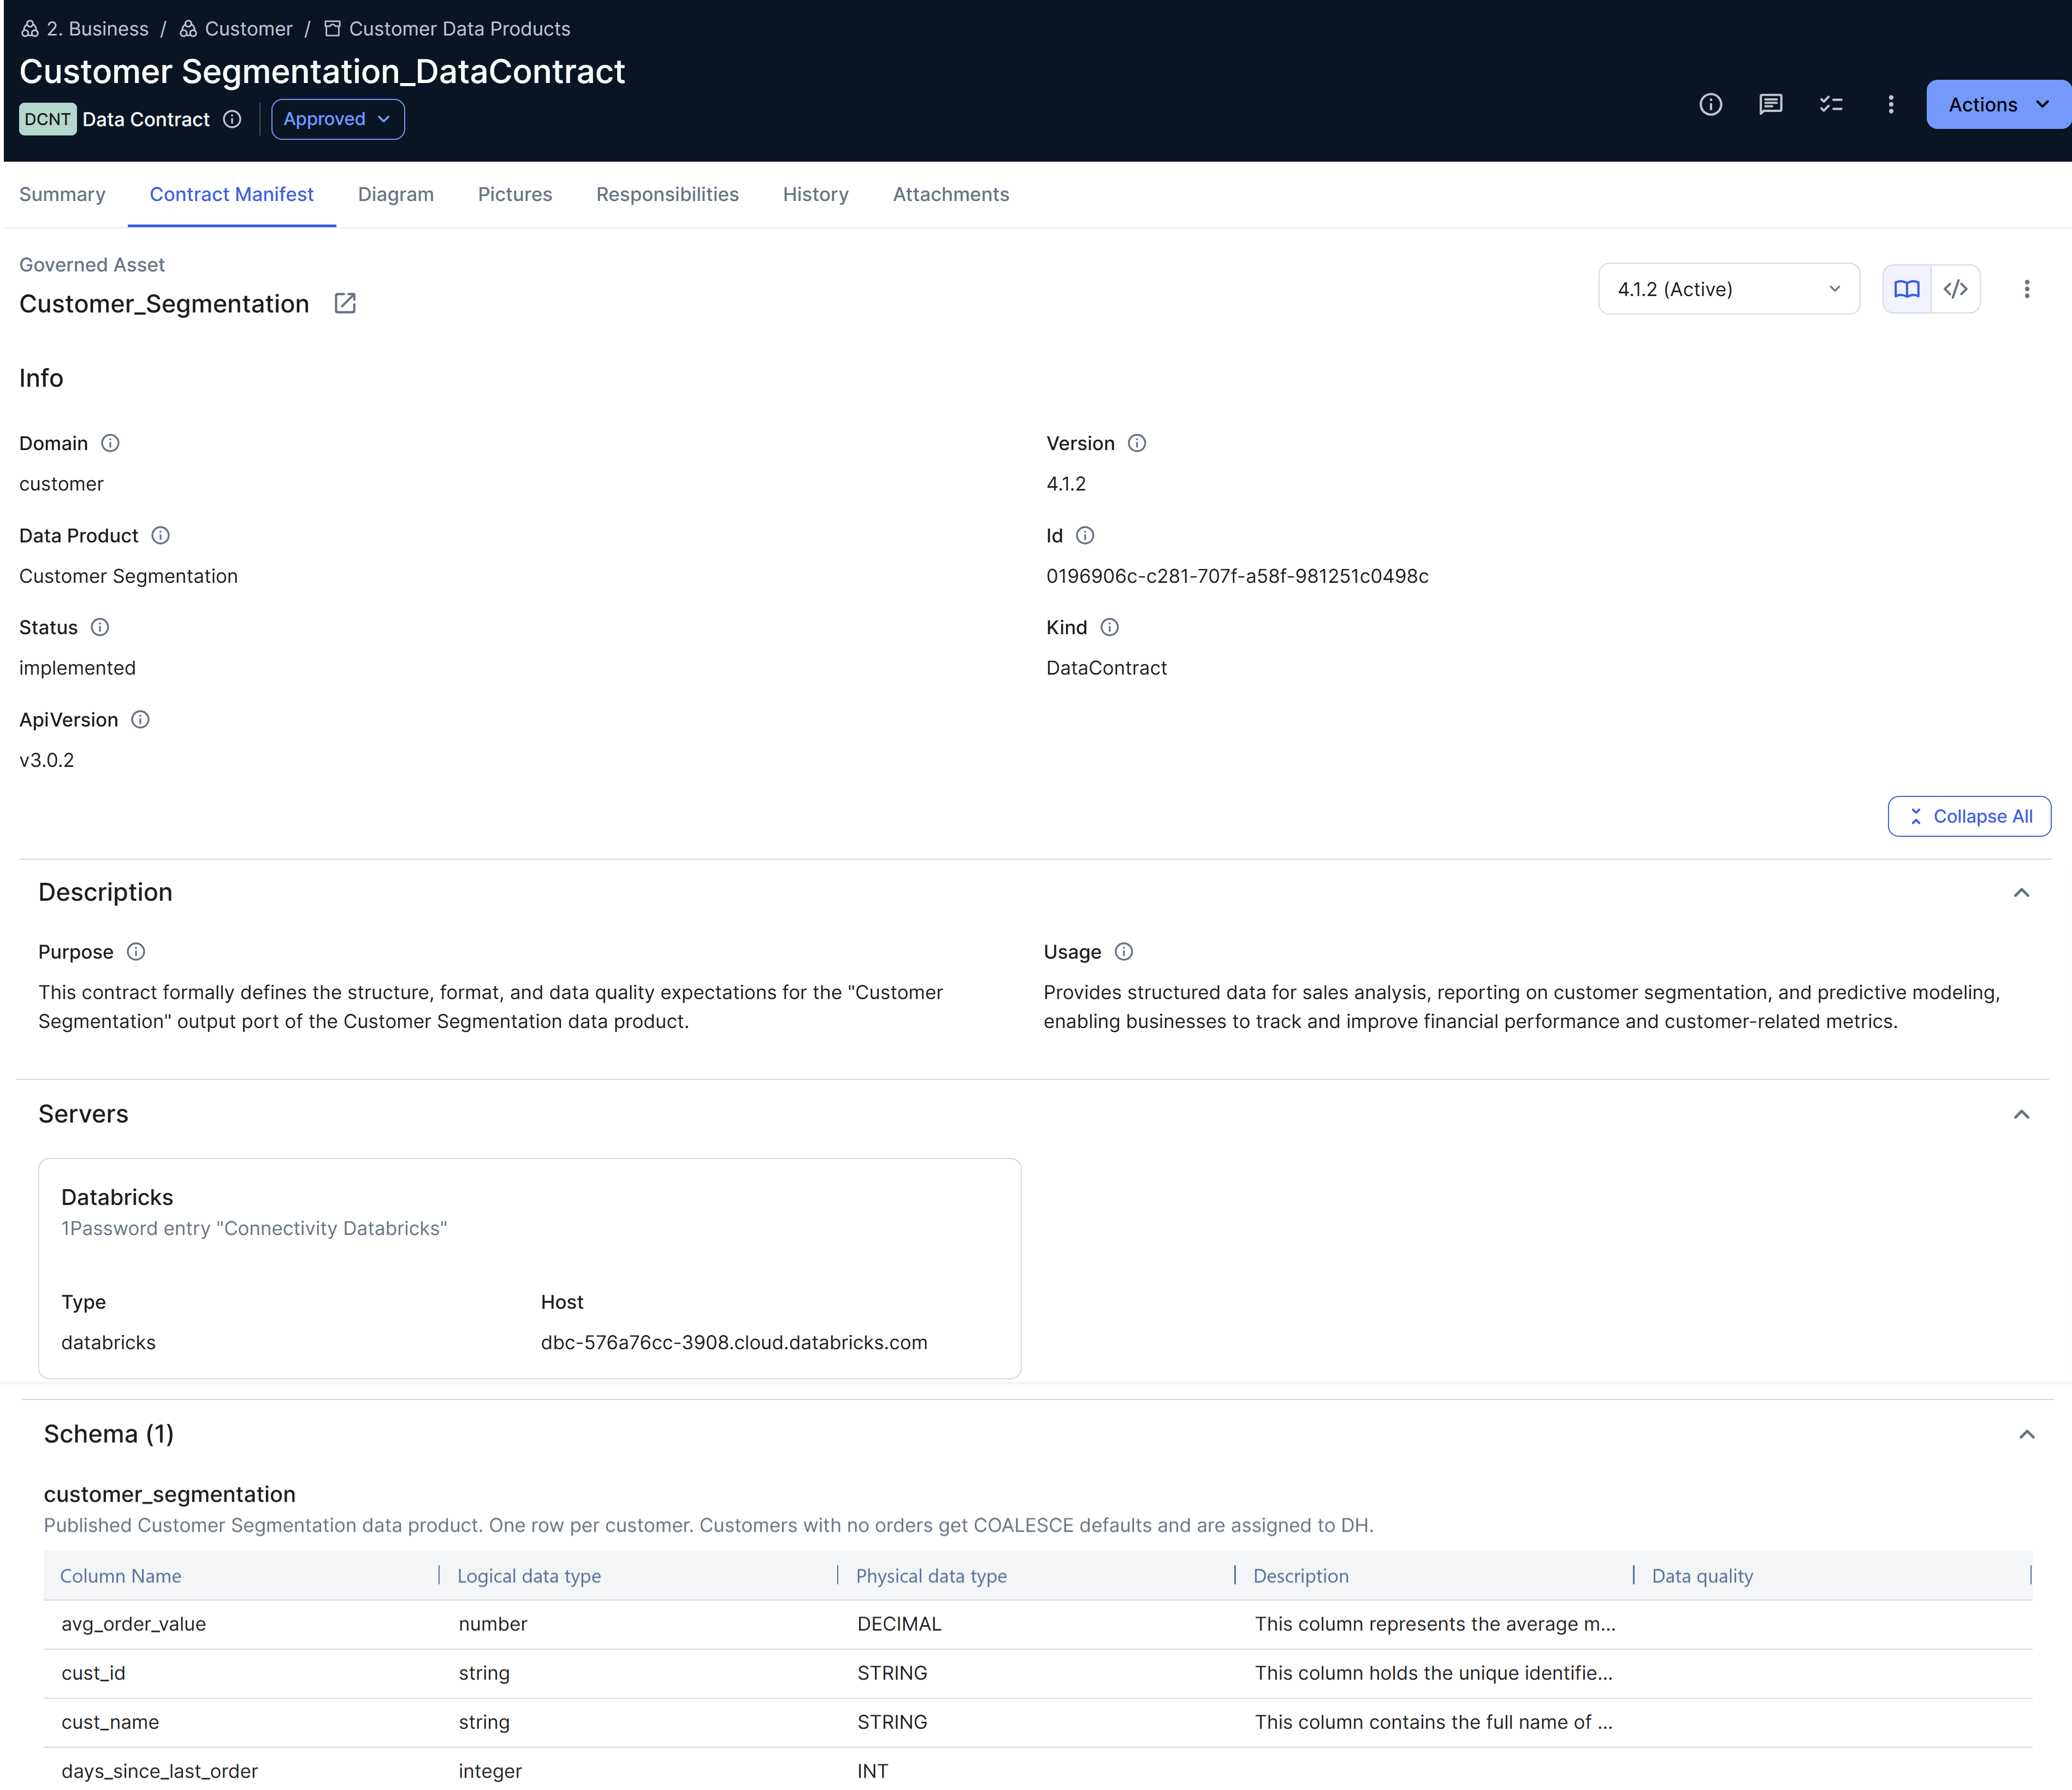Image resolution: width=2072 pixels, height=1790 pixels.
Task: Click the Description column header
Action: pos(1301,1576)
